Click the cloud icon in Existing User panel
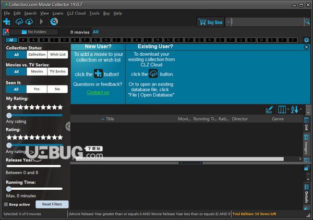The width and height of the screenshot is (313, 220). click(153, 74)
